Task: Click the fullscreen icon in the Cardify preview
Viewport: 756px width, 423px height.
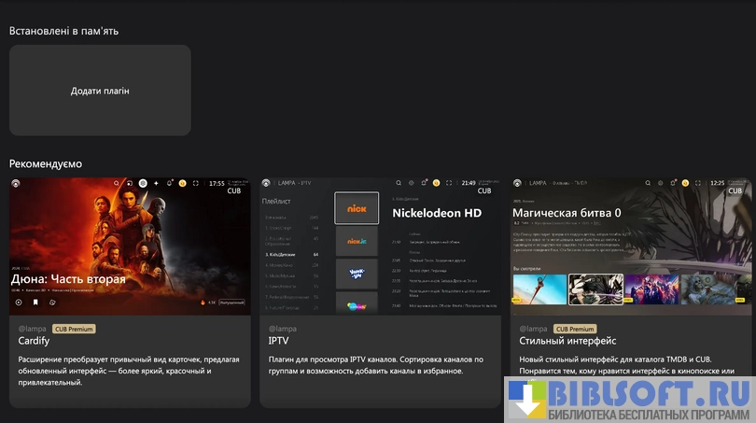Action: 196,183
